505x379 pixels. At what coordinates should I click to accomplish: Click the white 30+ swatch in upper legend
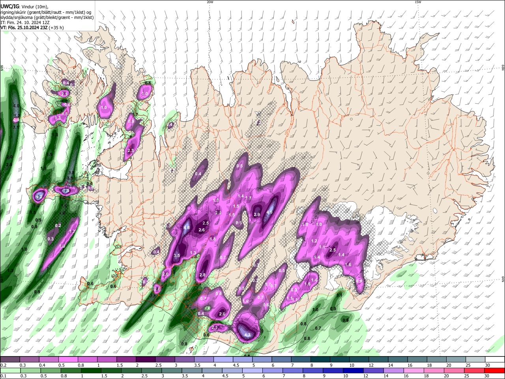pyautogui.click(x=495, y=360)
